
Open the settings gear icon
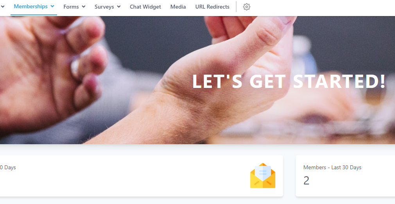click(247, 7)
